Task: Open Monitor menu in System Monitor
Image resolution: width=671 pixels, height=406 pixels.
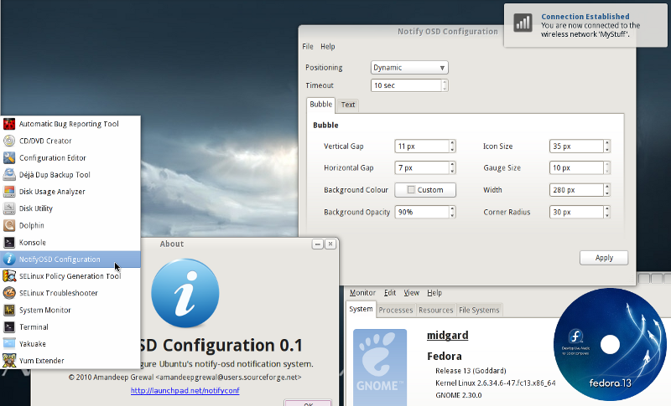Action: click(x=362, y=293)
